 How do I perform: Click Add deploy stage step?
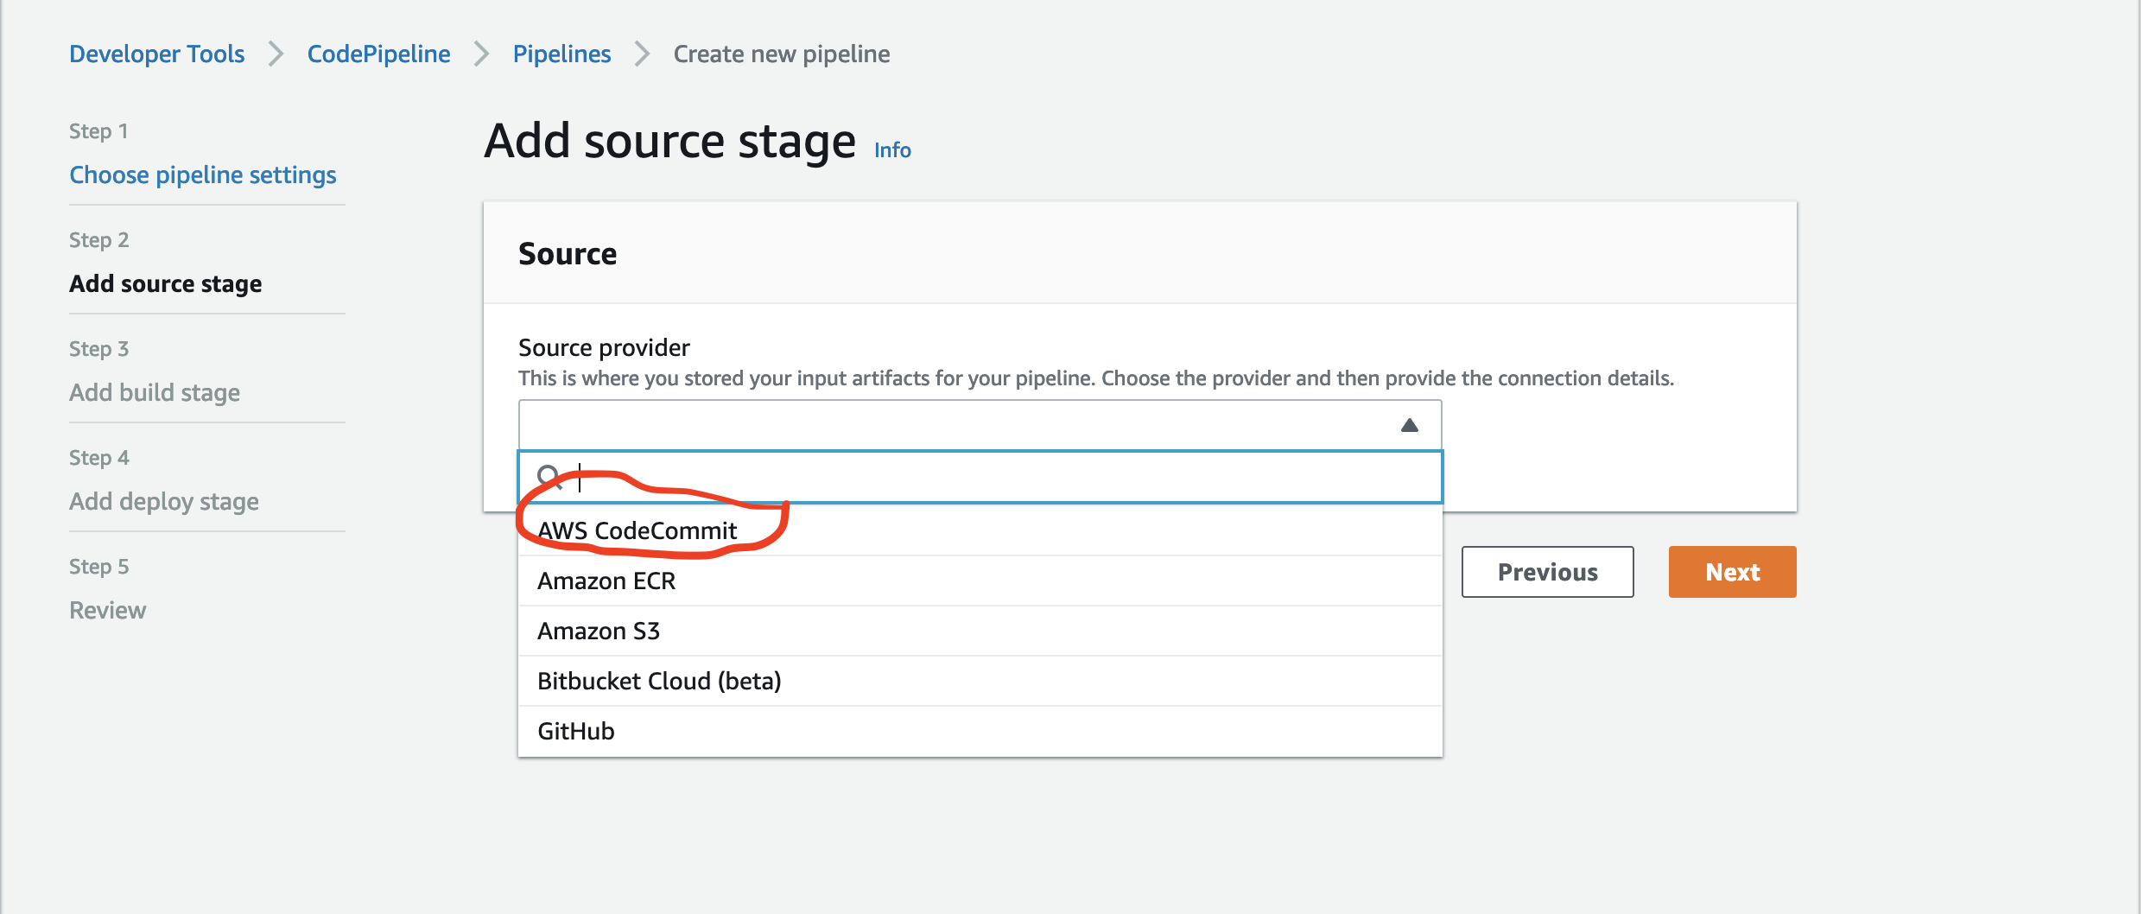(x=164, y=501)
